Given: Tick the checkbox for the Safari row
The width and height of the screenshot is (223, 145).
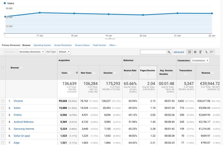Looking at the screenshot, I should [3, 108].
